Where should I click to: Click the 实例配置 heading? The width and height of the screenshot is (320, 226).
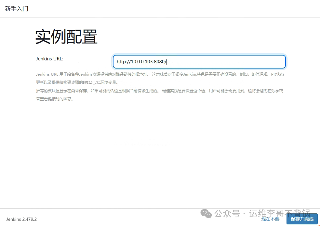(x=66, y=37)
